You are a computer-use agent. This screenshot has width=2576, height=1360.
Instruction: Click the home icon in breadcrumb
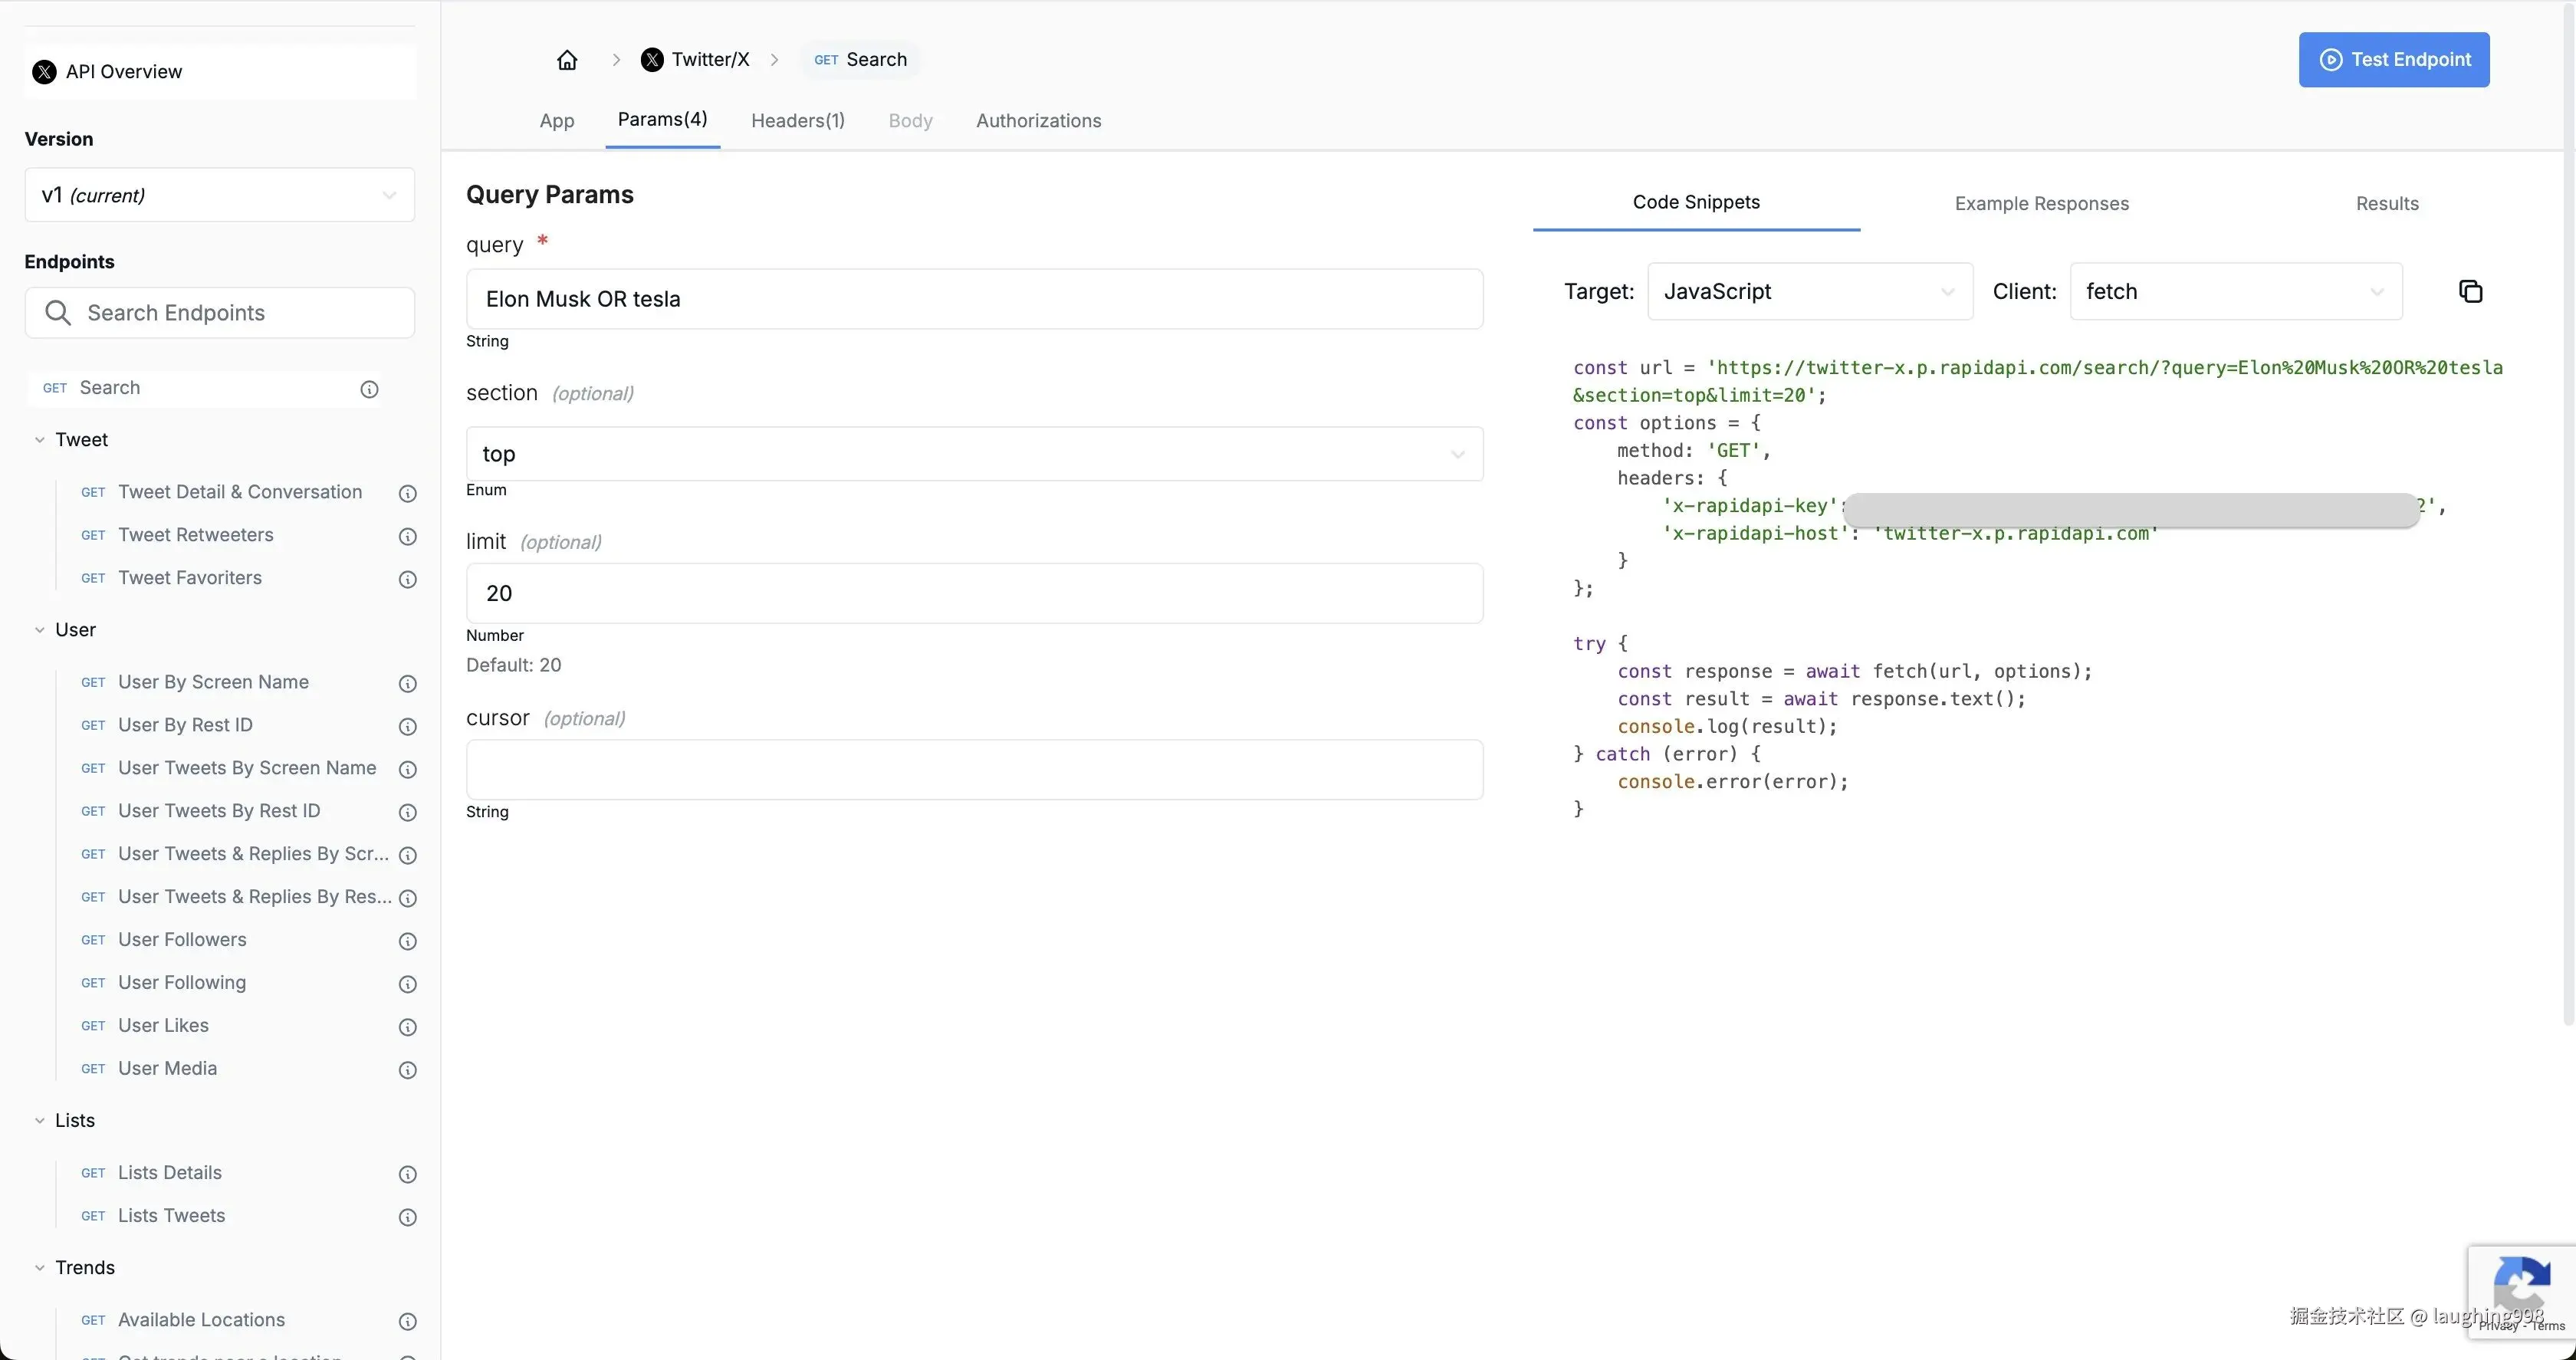(567, 60)
